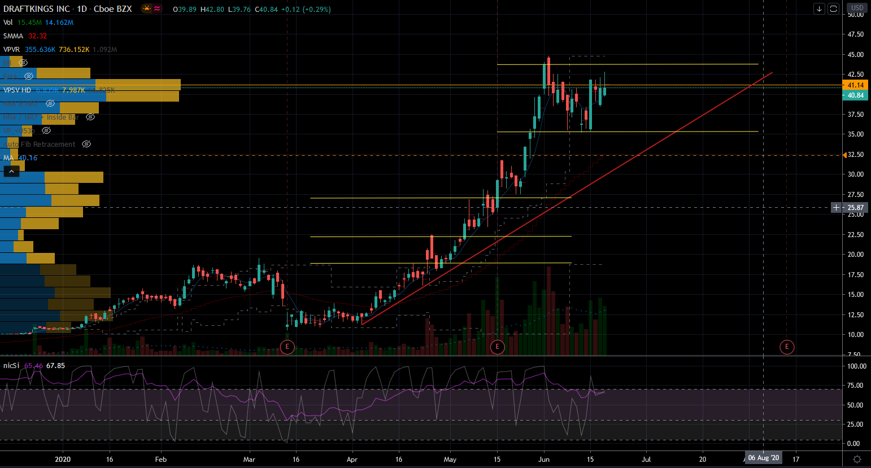Screen dimensions: 871x468
Task: Open the plus menu at price 25.87
Action: pos(837,208)
